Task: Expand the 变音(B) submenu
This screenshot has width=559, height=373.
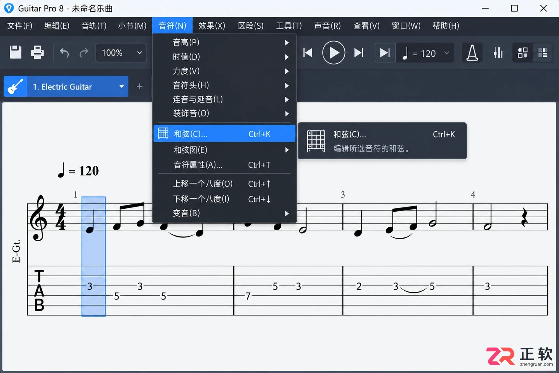Action: (x=224, y=213)
